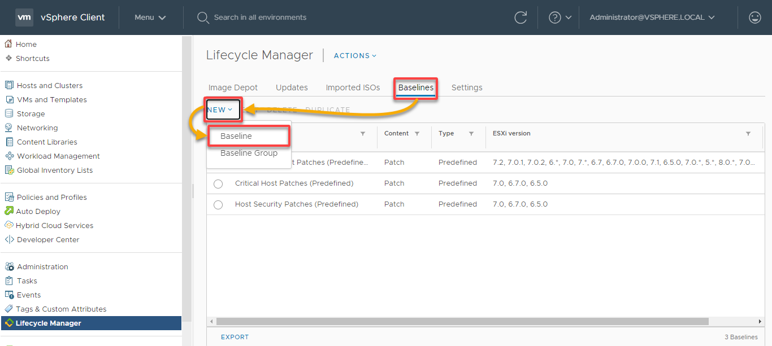Image resolution: width=772 pixels, height=346 pixels.
Task: Click the ESXi version column header
Action: pos(511,133)
